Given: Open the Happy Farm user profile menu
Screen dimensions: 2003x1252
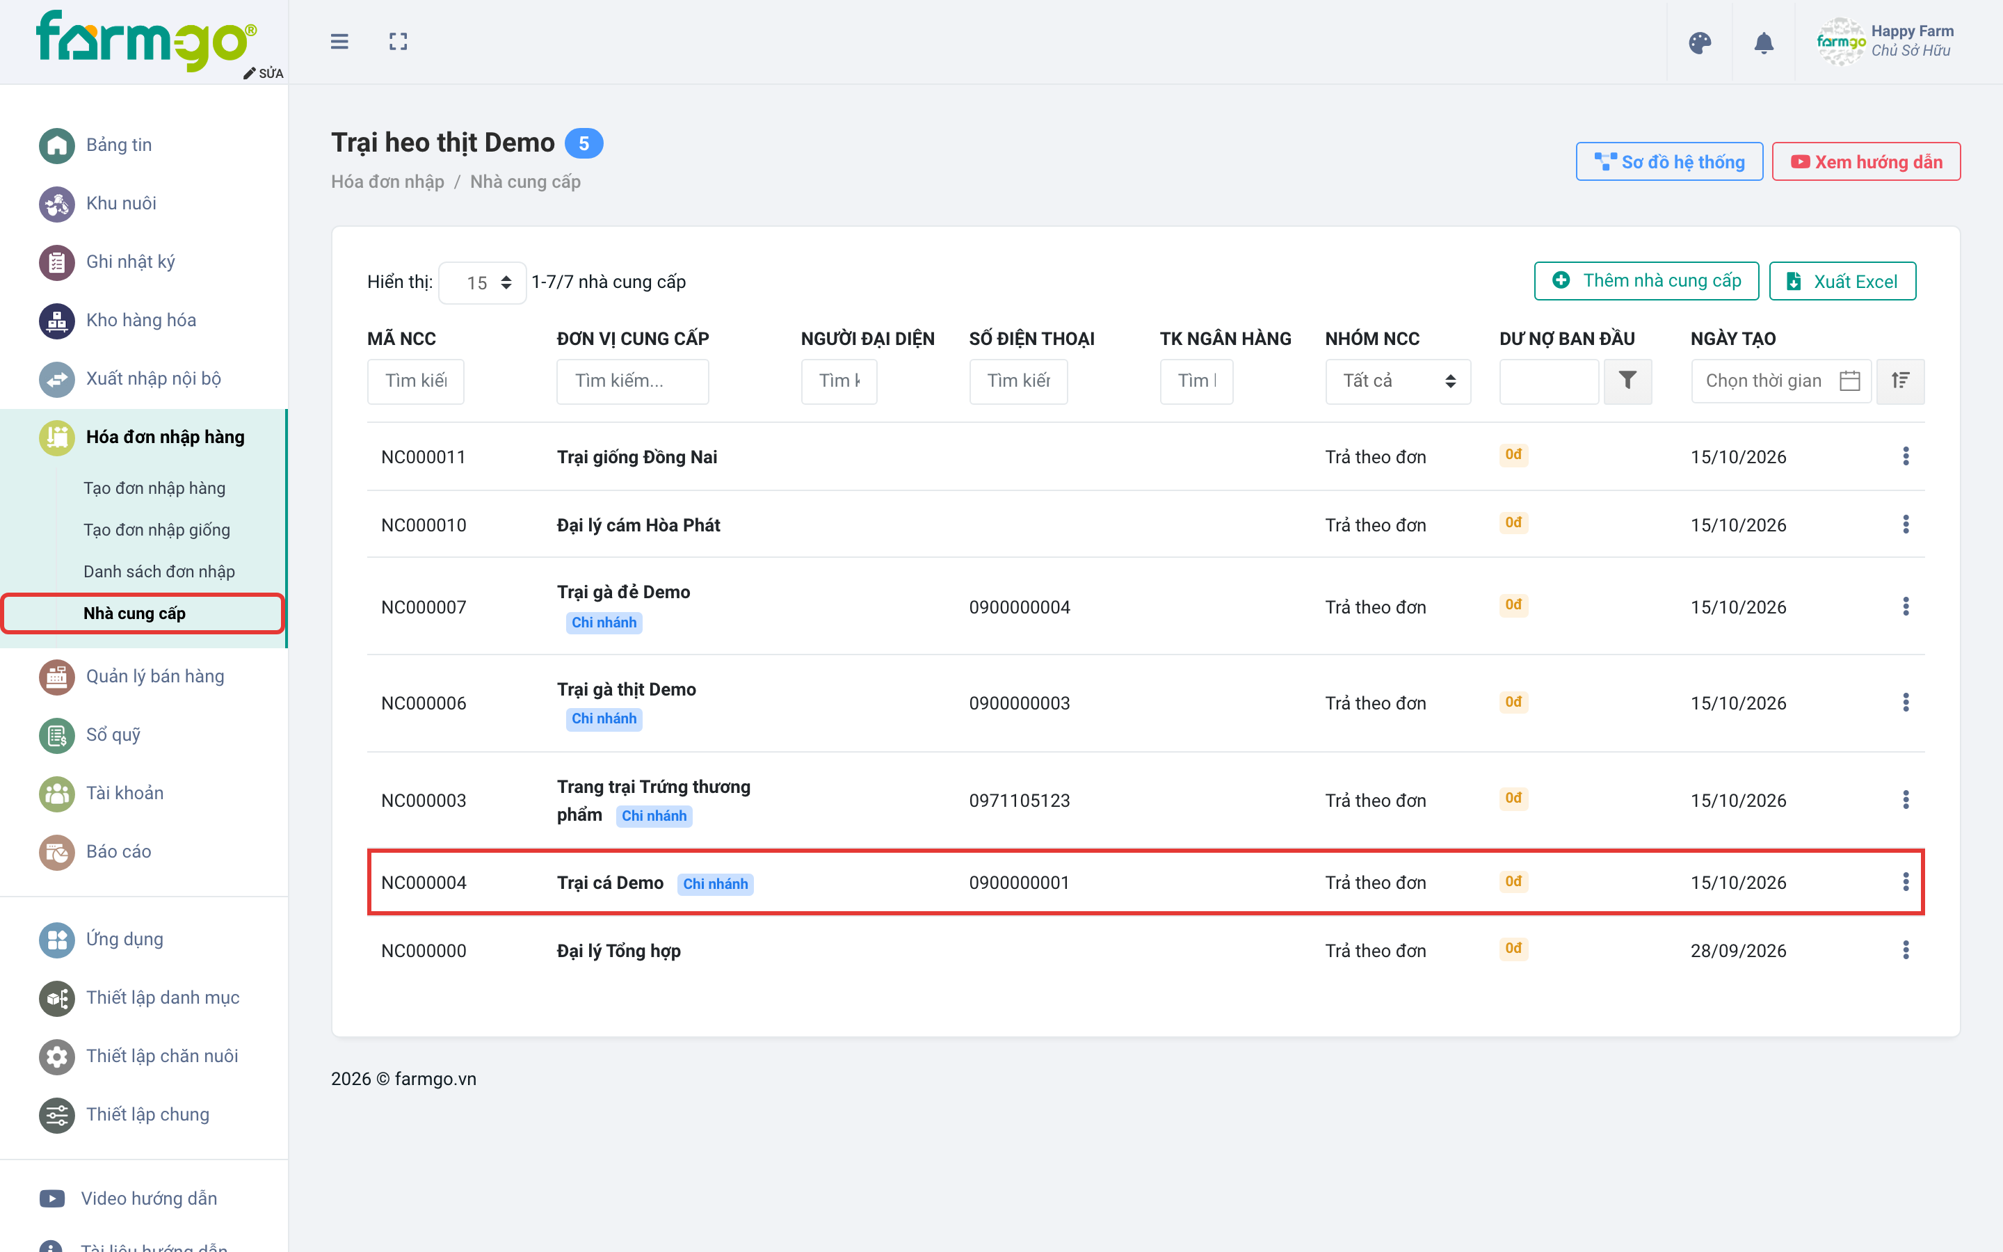Looking at the screenshot, I should point(1885,42).
